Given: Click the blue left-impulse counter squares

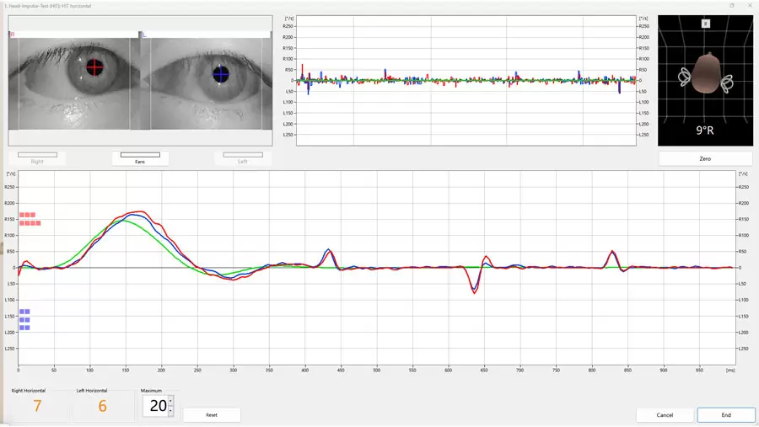Looking at the screenshot, I should click(24, 319).
